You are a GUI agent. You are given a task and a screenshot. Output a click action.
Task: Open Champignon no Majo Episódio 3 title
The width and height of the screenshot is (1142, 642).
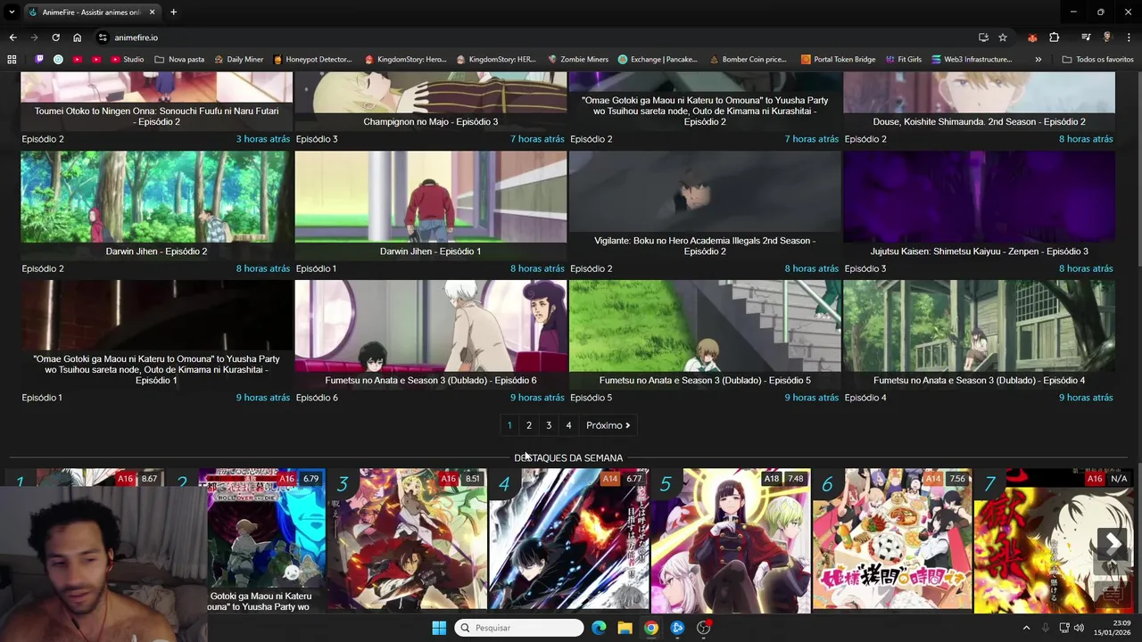pos(431,121)
